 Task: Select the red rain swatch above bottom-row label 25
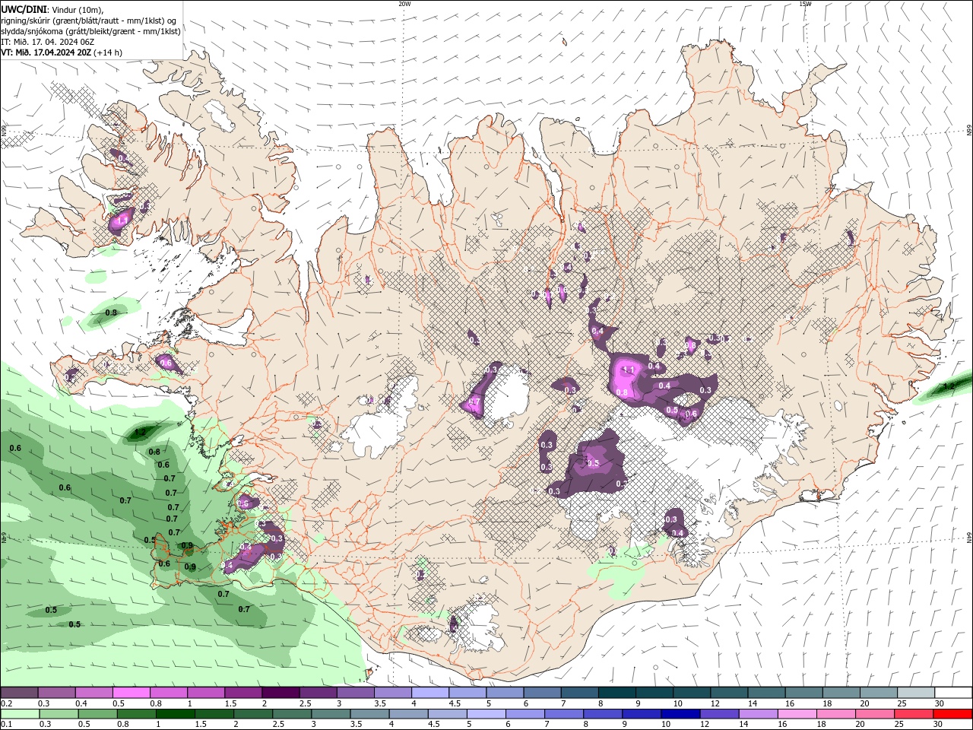click(x=913, y=714)
